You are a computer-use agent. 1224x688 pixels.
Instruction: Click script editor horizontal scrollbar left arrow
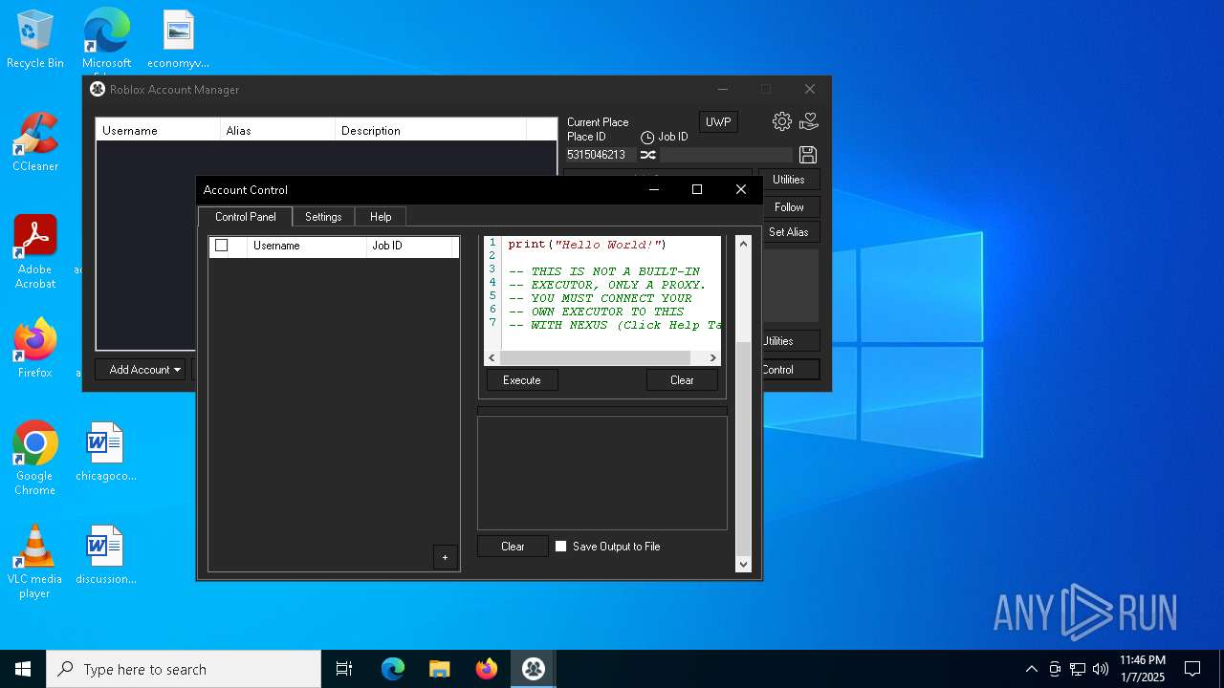coord(492,357)
